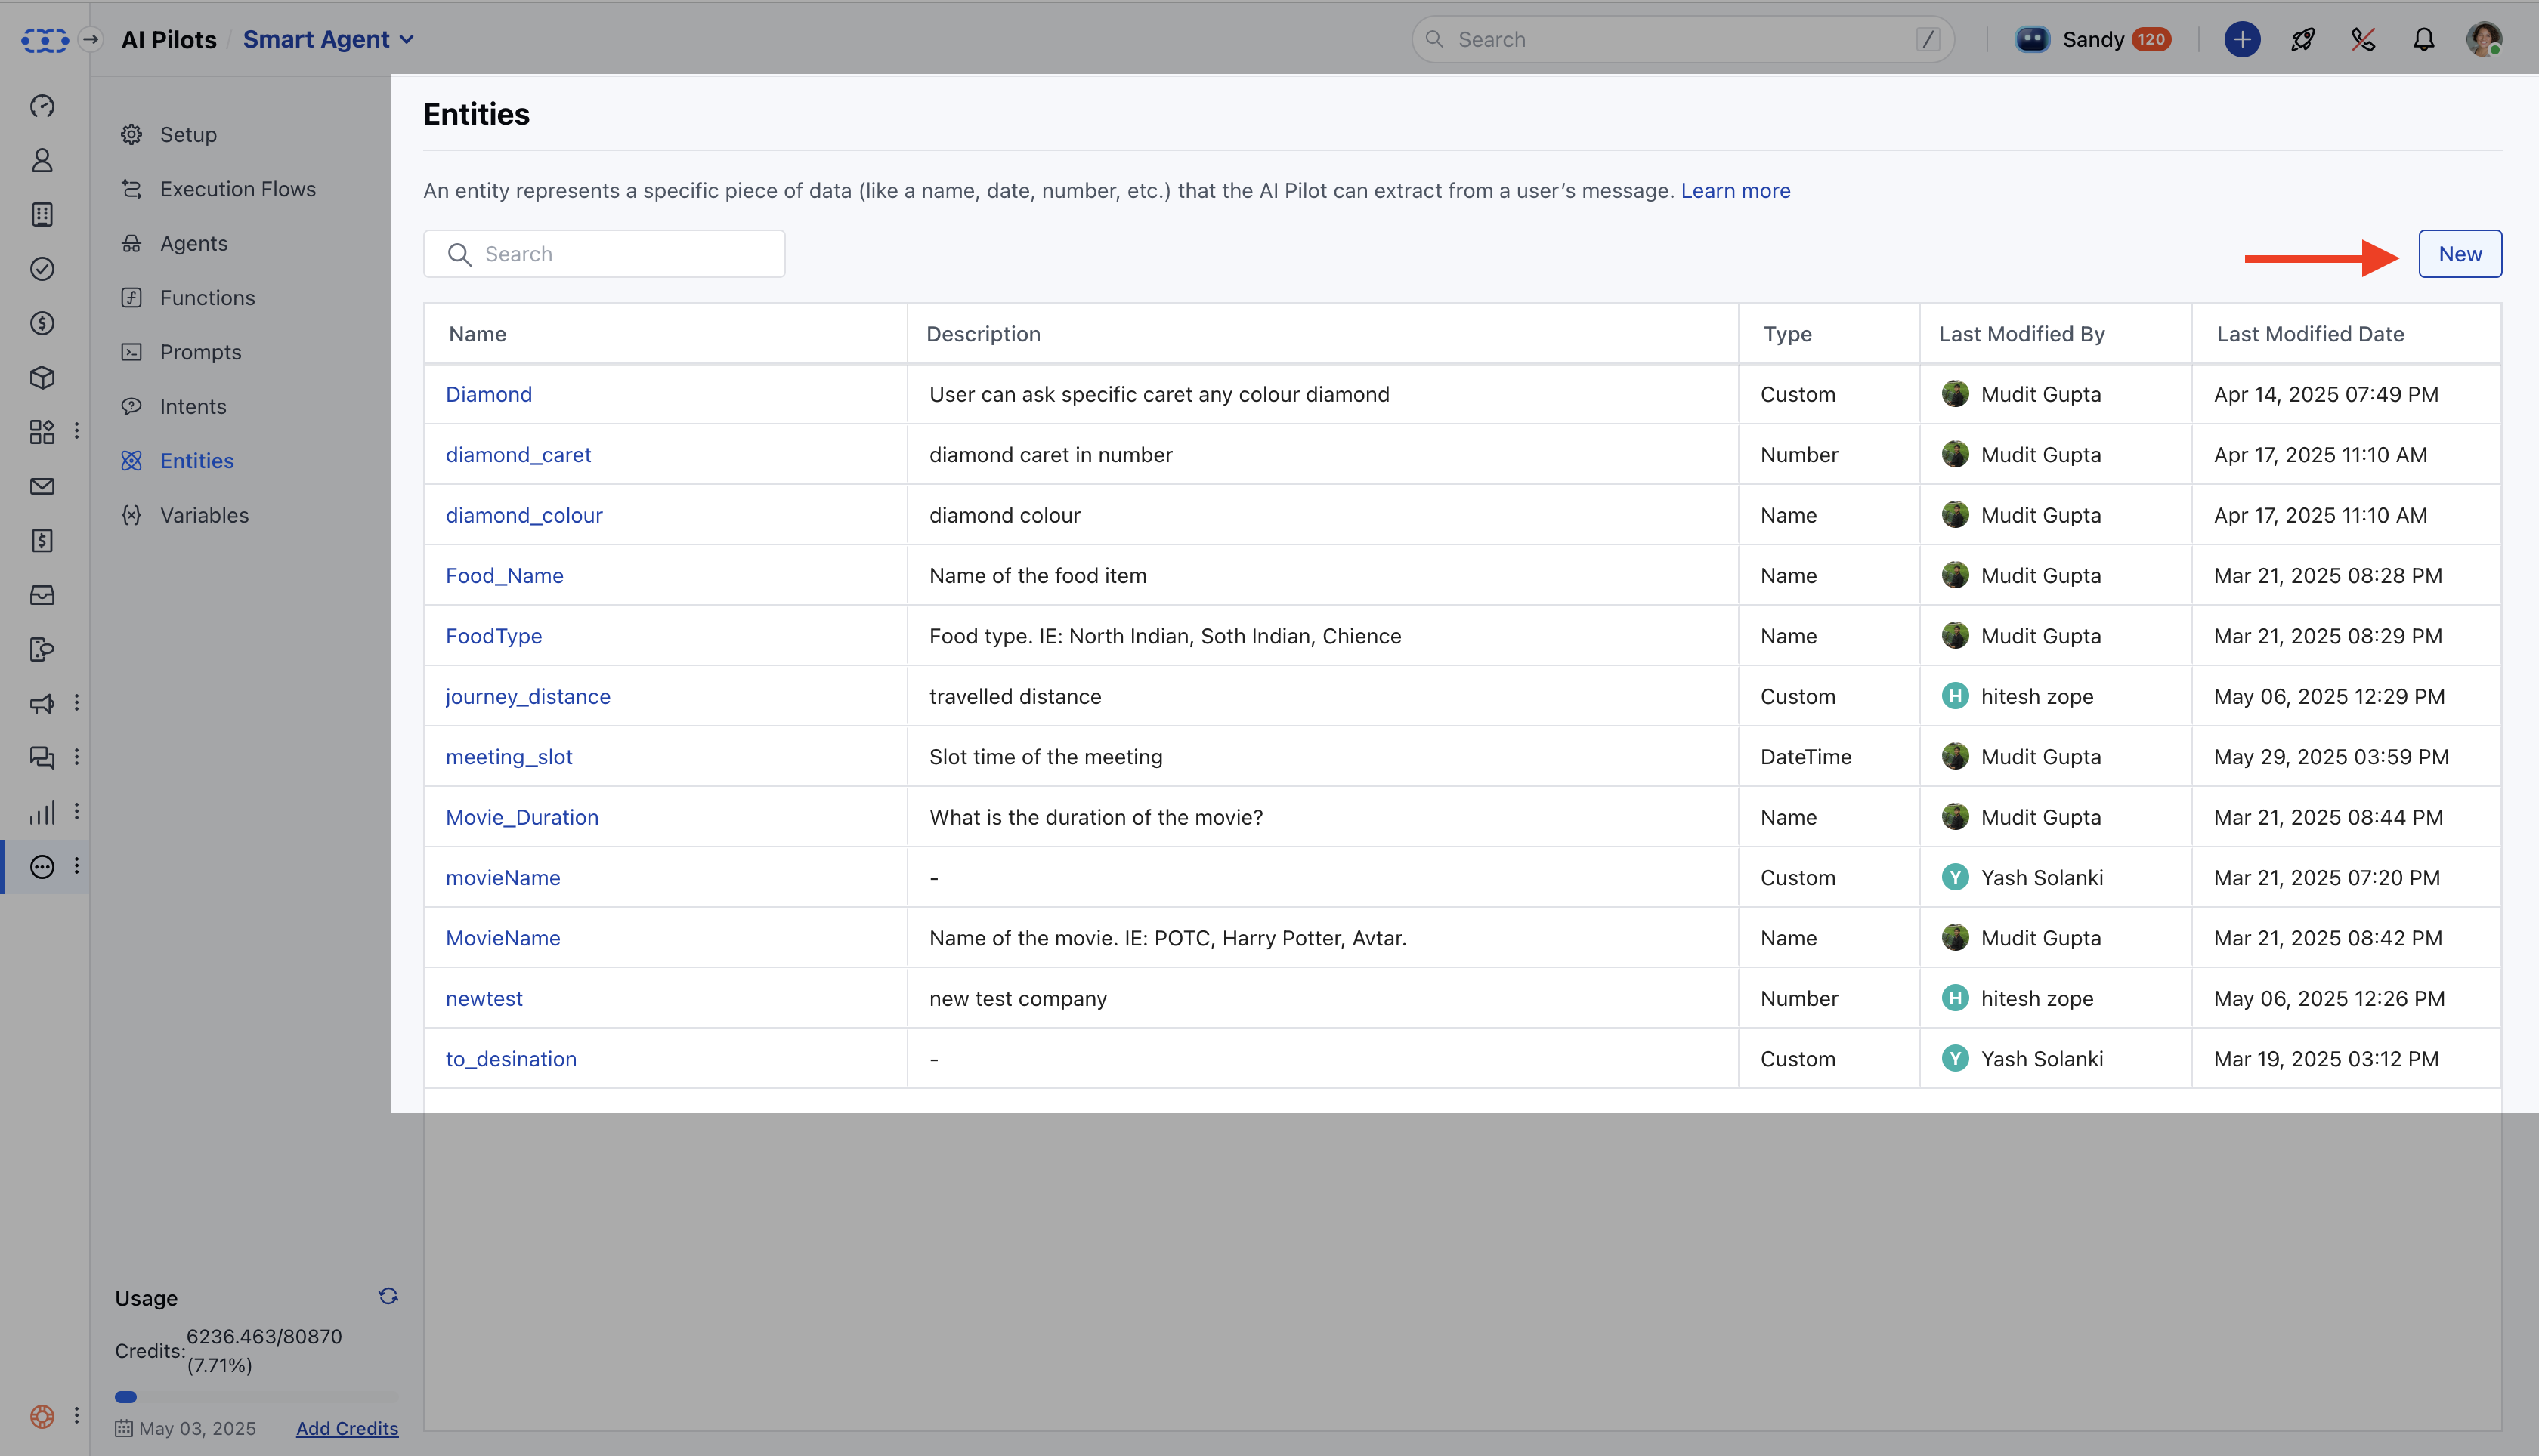Click the New entity button
Screen dimensions: 2539x1456
[2460, 254]
